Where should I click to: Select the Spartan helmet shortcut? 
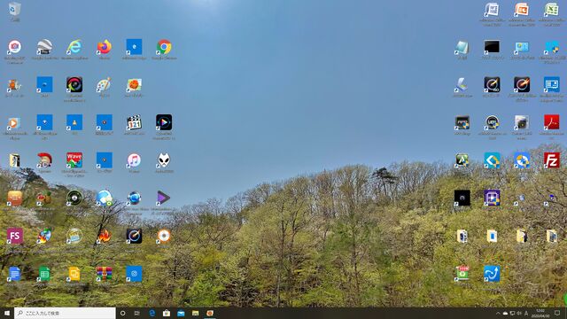click(x=44, y=160)
